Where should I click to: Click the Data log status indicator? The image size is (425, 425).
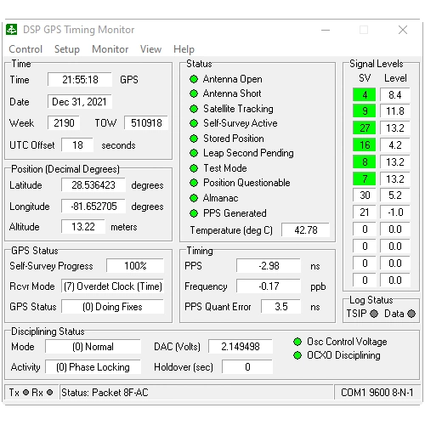pos(411,314)
